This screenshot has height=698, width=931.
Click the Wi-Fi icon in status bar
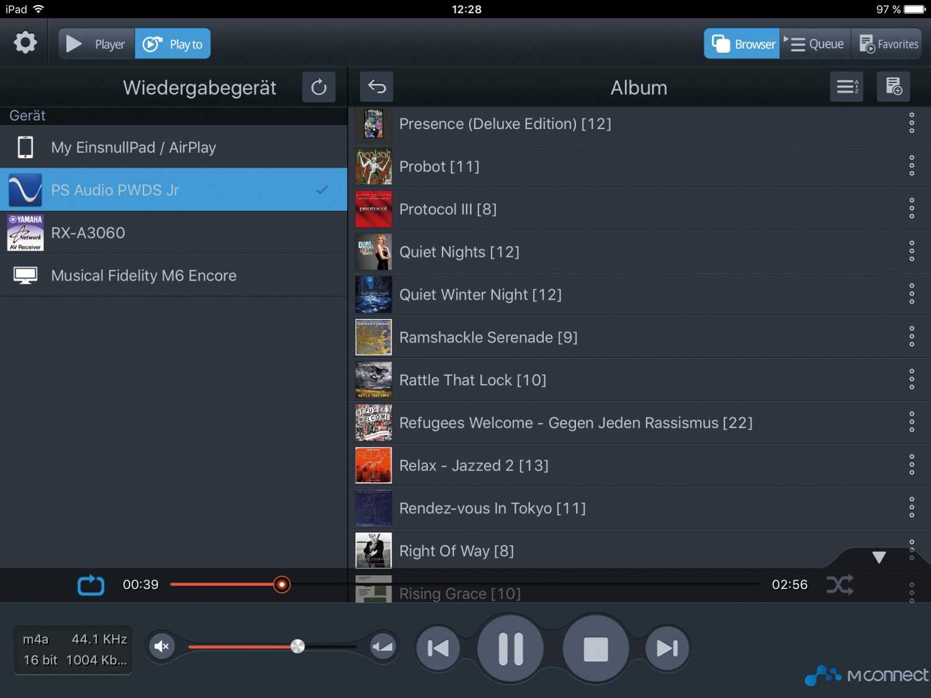(38, 9)
